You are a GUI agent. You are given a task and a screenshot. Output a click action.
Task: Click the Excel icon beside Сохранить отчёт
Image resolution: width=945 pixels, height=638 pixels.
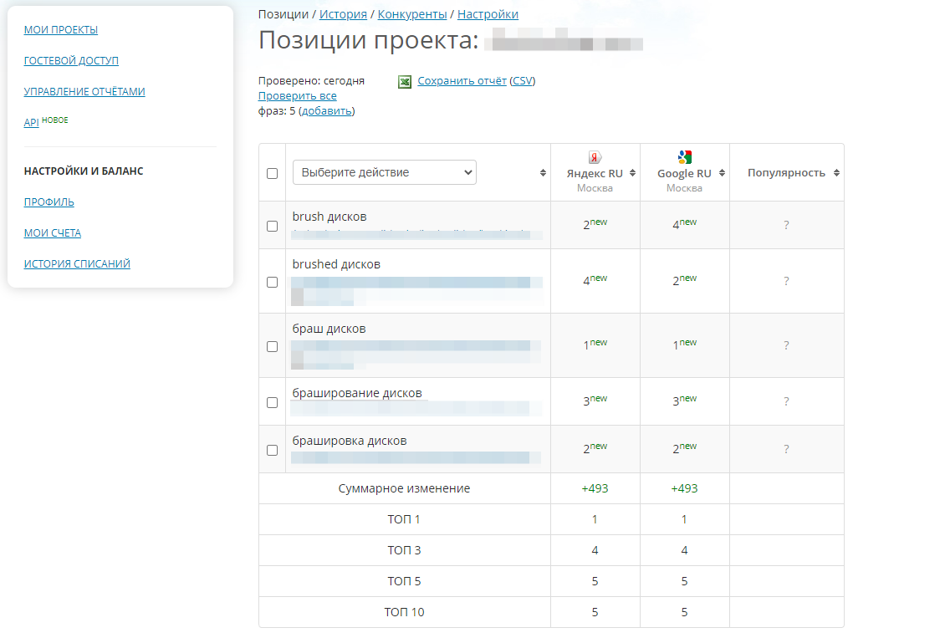[404, 81]
